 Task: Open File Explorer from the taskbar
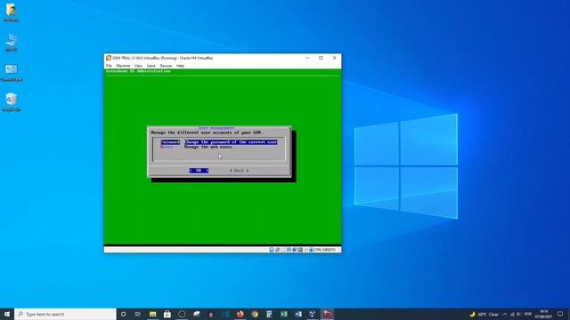click(152, 314)
